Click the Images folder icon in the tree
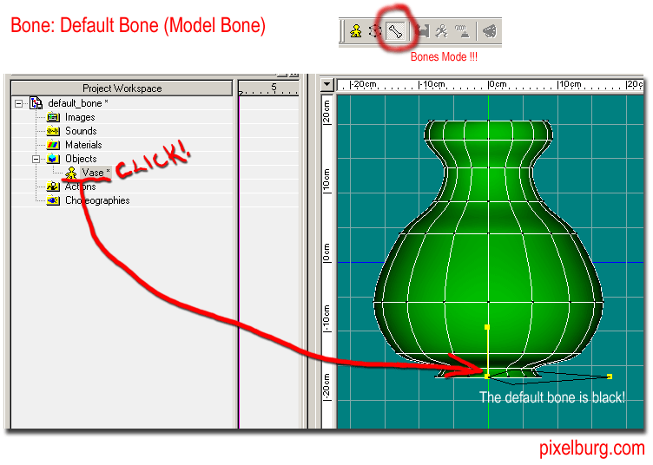Viewport: 653px width, 465px height. pyautogui.click(x=53, y=117)
